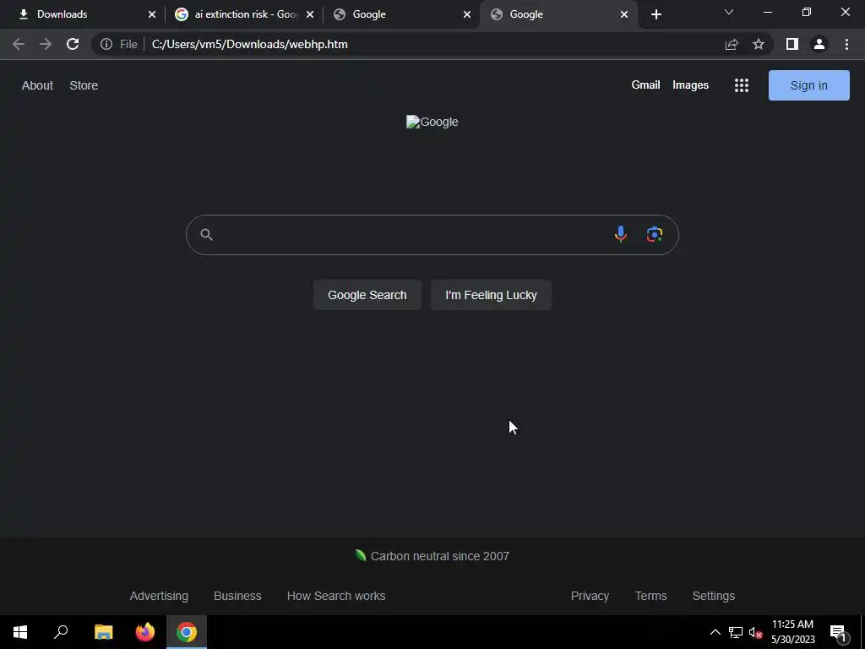Open the Chrome three-dot menu

coord(846,44)
